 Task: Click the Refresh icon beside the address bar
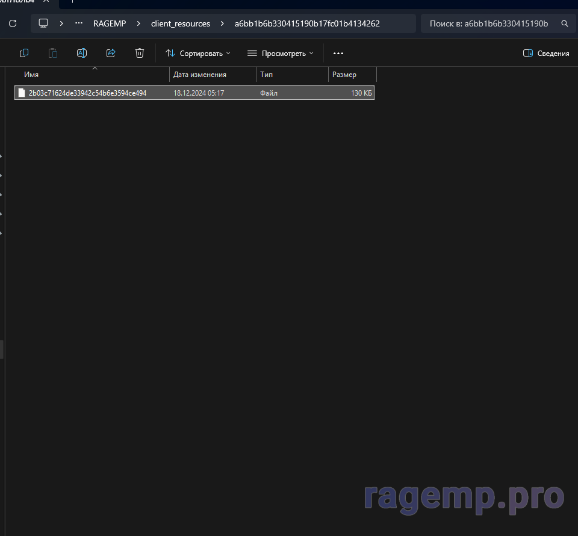click(13, 23)
